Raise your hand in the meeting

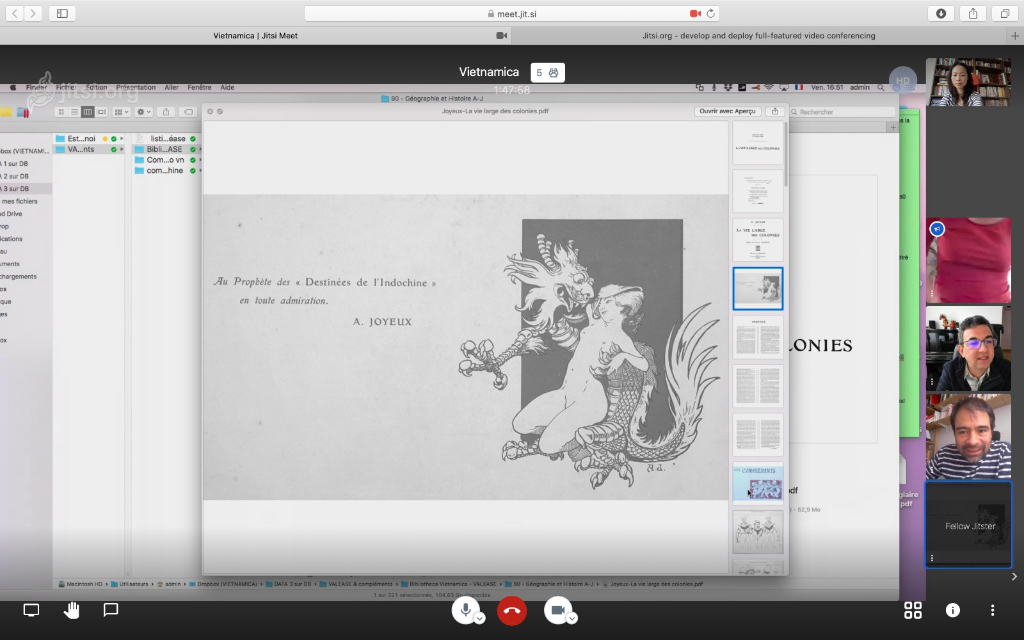click(x=71, y=611)
